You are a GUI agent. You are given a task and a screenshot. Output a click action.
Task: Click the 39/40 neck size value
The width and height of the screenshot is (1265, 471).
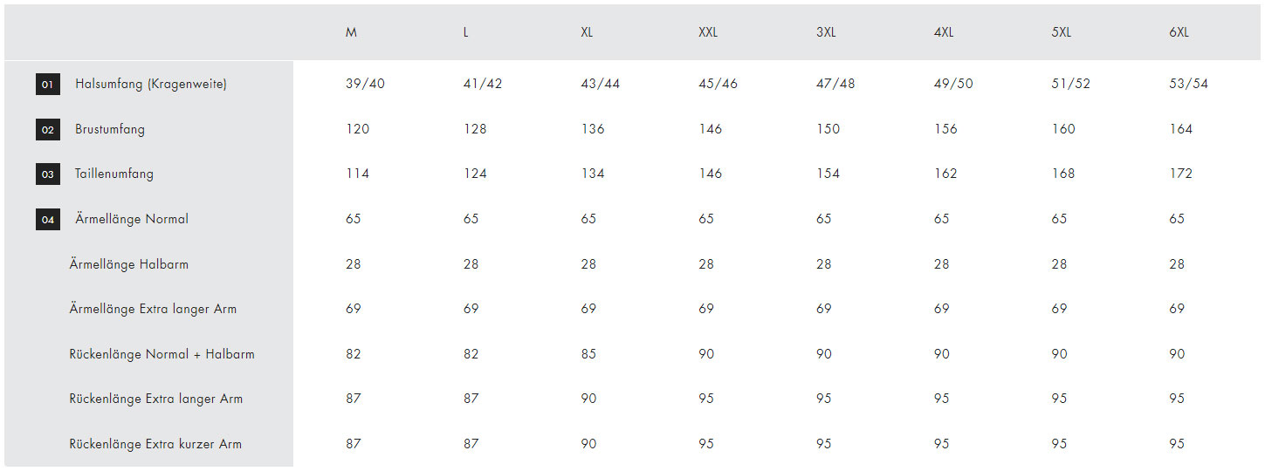pyautogui.click(x=365, y=85)
